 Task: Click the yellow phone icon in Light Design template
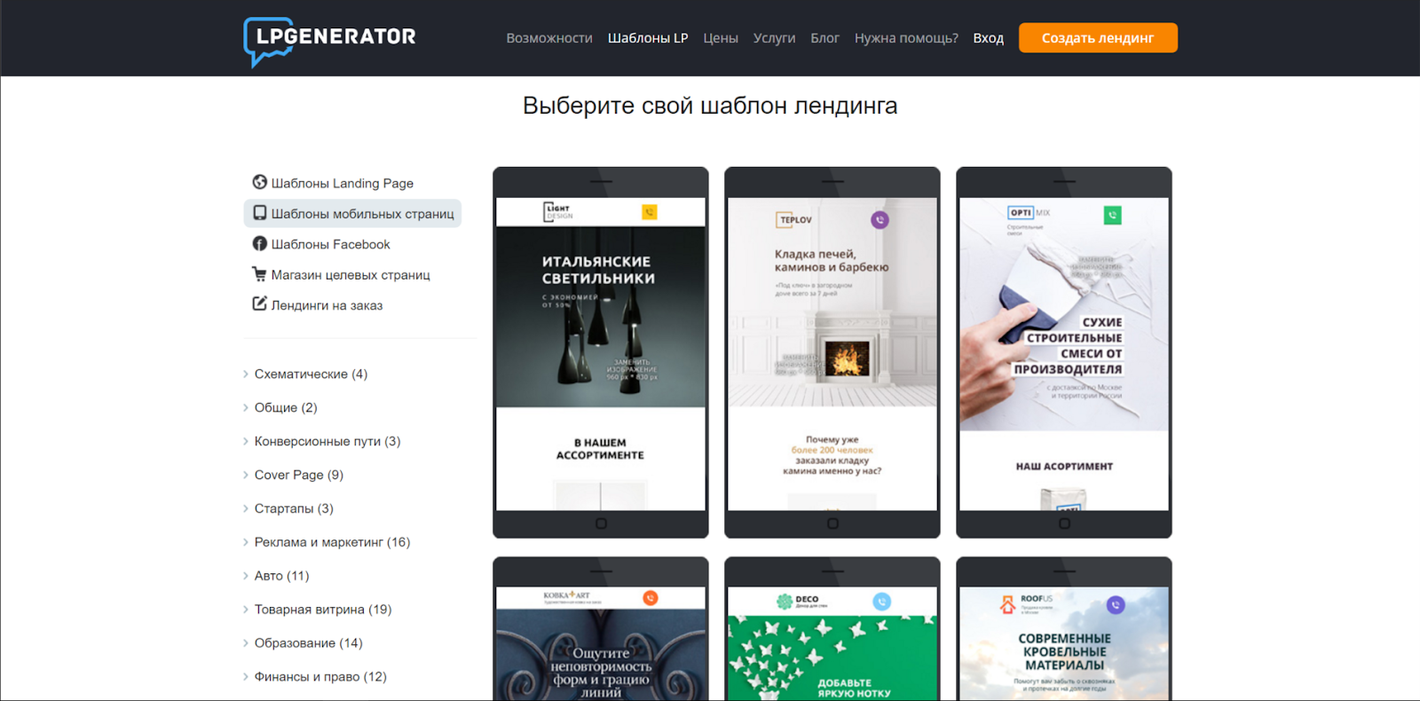pyautogui.click(x=650, y=212)
